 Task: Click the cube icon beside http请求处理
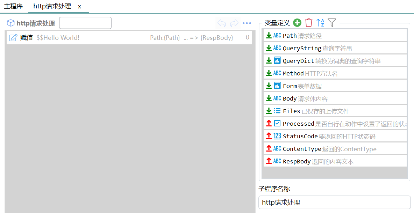10,23
